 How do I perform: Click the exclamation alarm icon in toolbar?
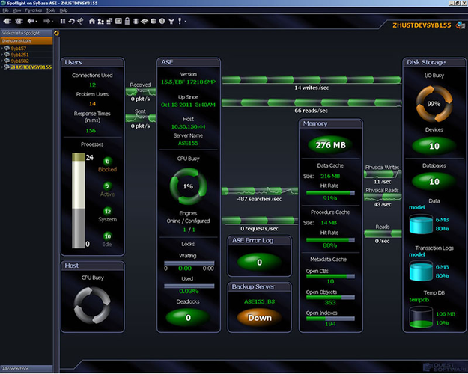click(180, 21)
